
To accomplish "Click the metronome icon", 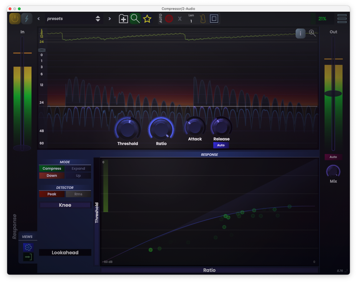I will 203,19.
